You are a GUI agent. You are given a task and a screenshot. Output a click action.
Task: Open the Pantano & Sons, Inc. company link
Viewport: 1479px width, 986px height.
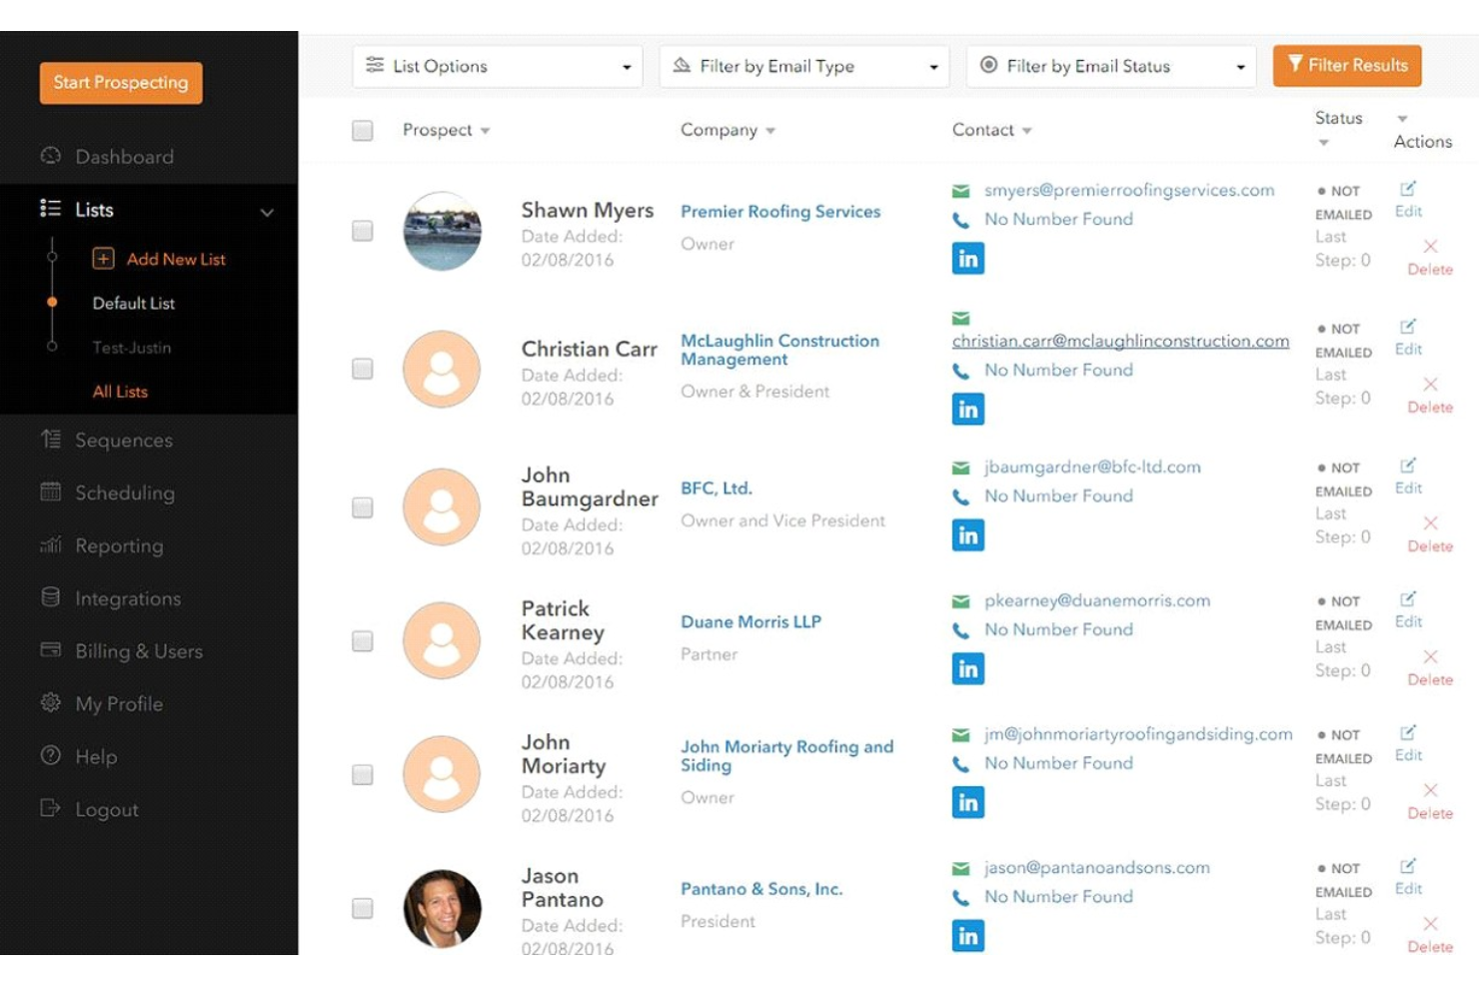(761, 889)
